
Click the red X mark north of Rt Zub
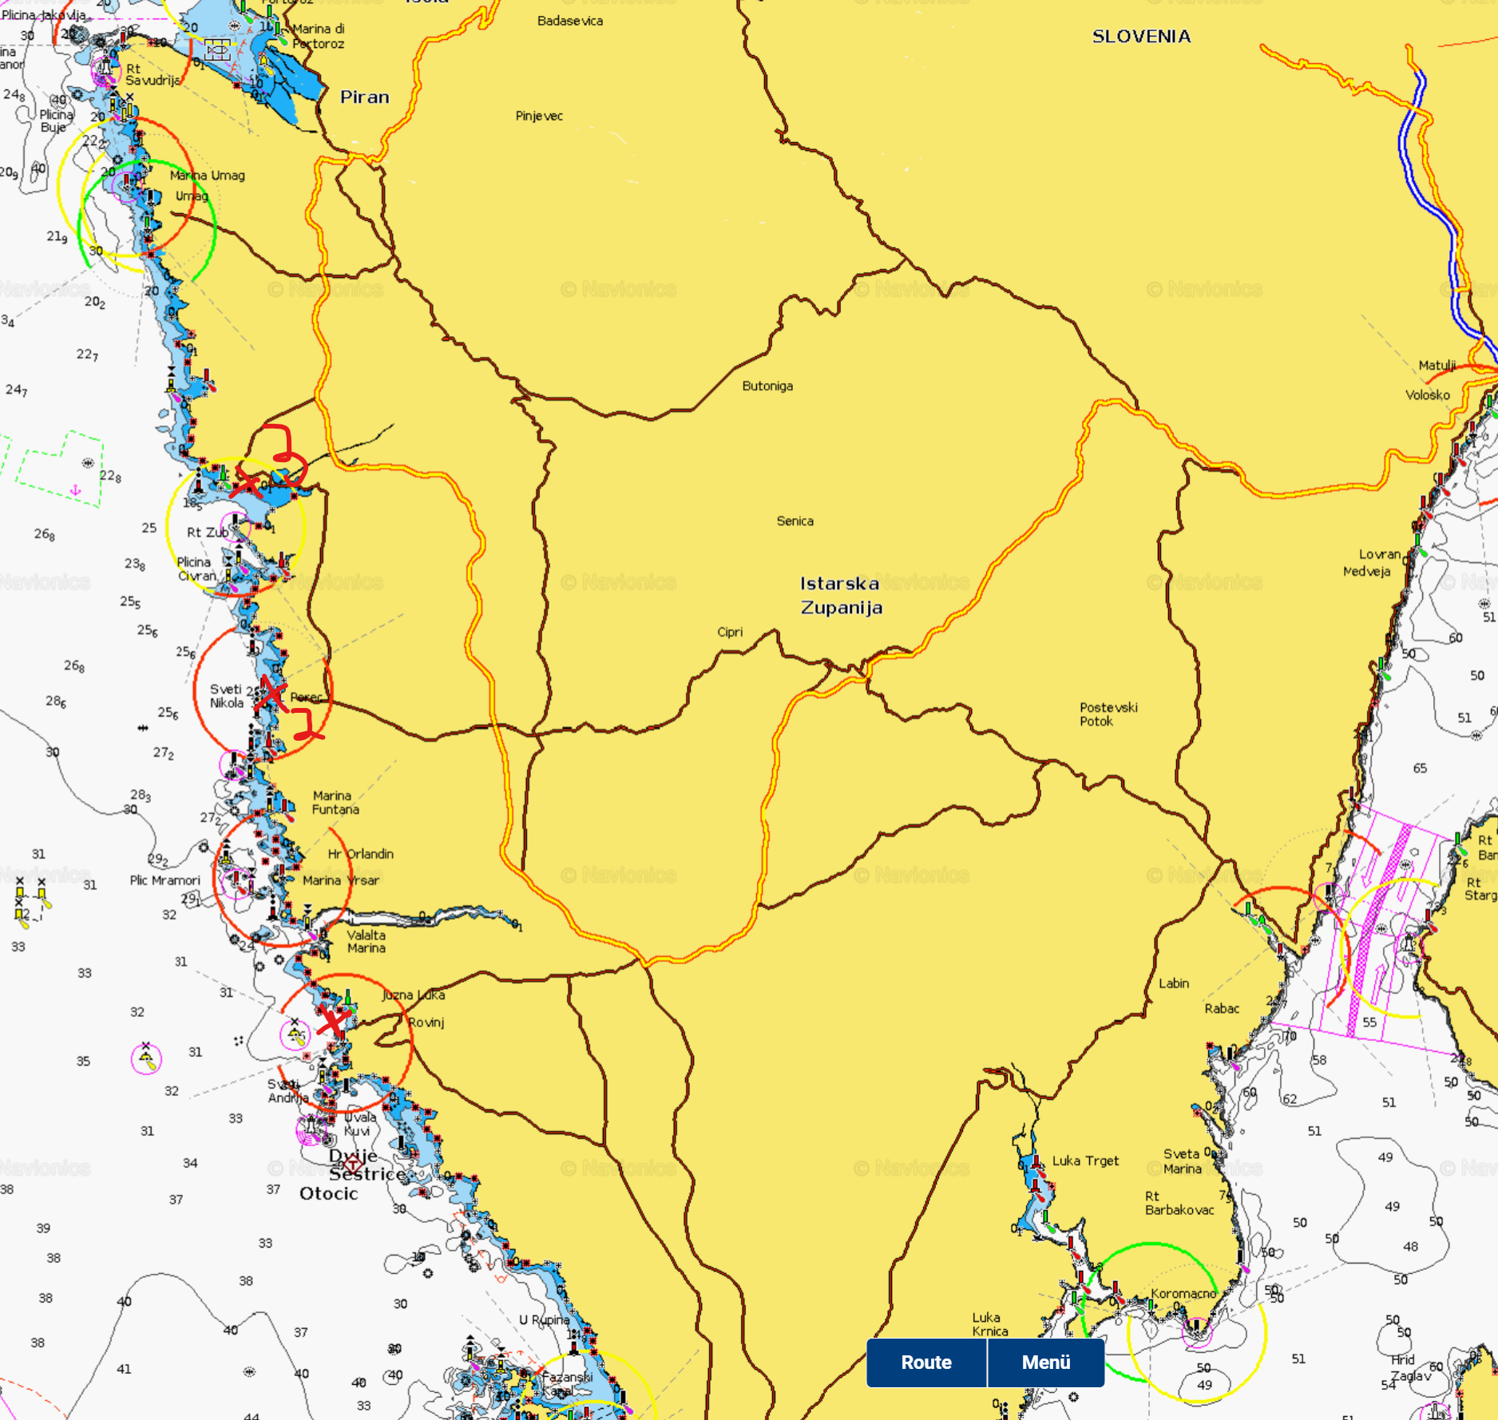(x=248, y=484)
